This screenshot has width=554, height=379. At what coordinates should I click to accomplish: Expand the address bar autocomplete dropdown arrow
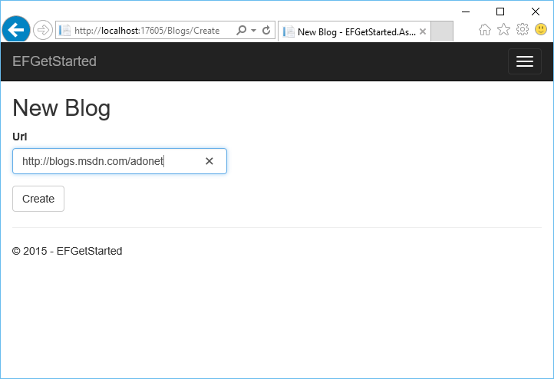point(253,31)
